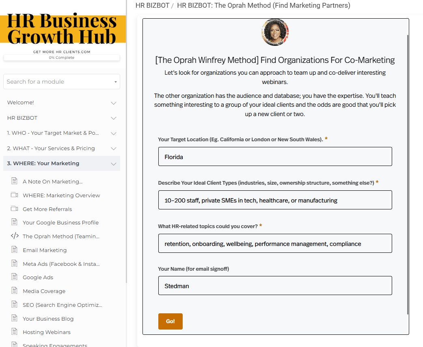Screen dimensions: 423x347
Task: Click HR BIZBOT breadcrumb link
Action: (152, 5)
